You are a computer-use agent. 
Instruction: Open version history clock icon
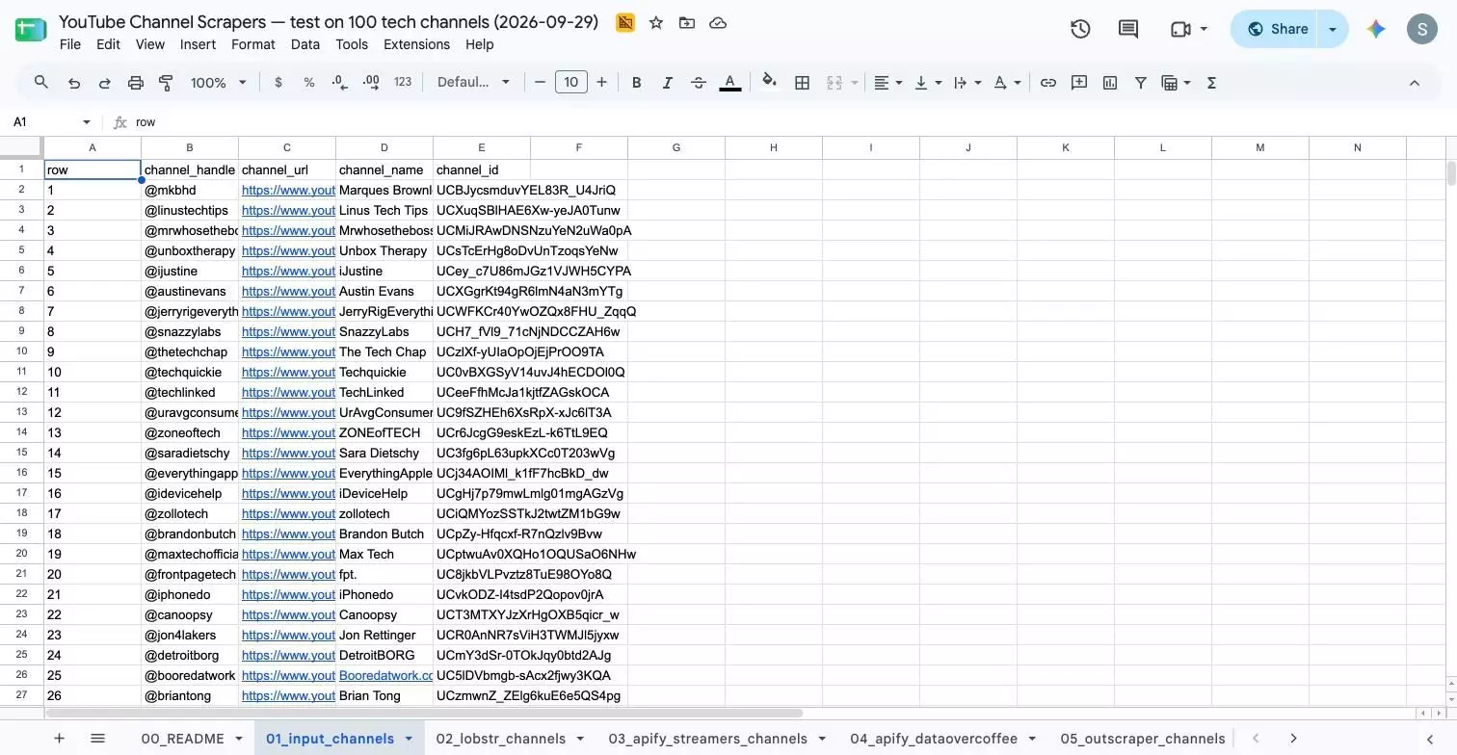tap(1080, 29)
